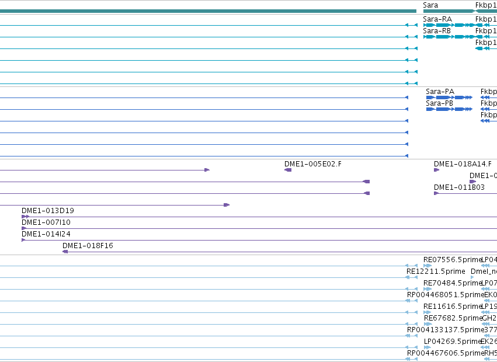This screenshot has width=497, height=362.
Task: Open the Sara-RA transcript
Action: click(x=449, y=25)
